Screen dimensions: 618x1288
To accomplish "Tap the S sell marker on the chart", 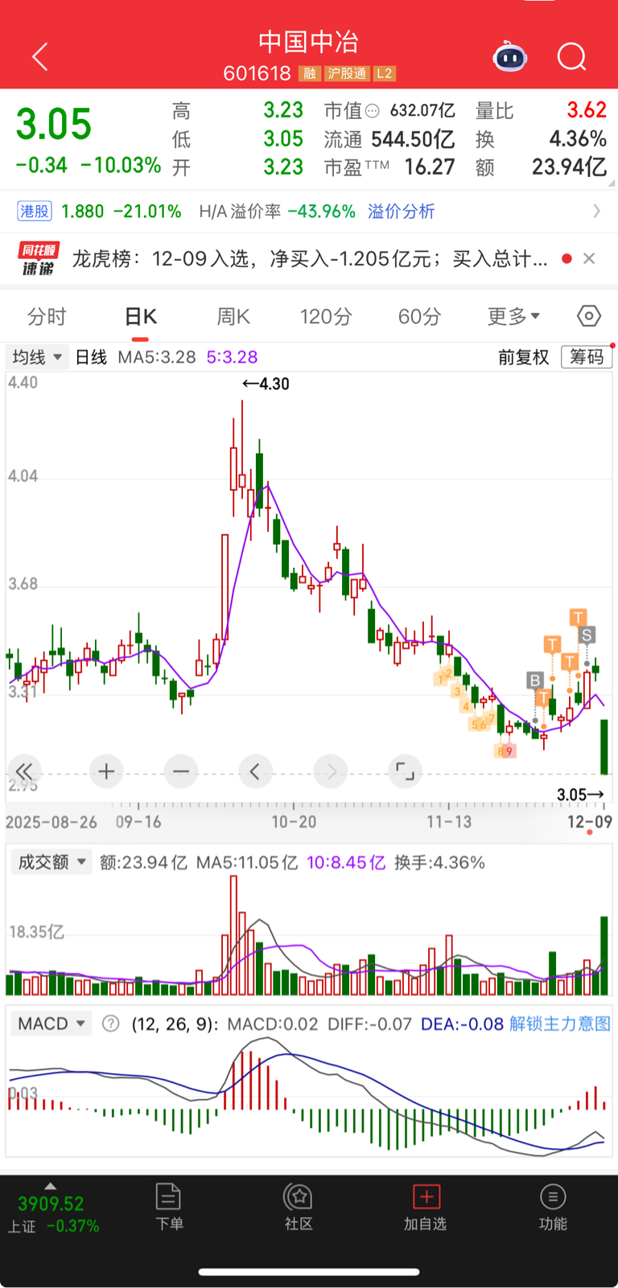I will click(x=587, y=636).
